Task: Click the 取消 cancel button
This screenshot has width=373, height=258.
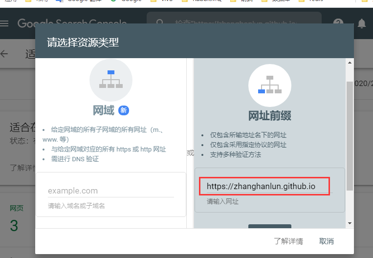Action: (x=327, y=241)
